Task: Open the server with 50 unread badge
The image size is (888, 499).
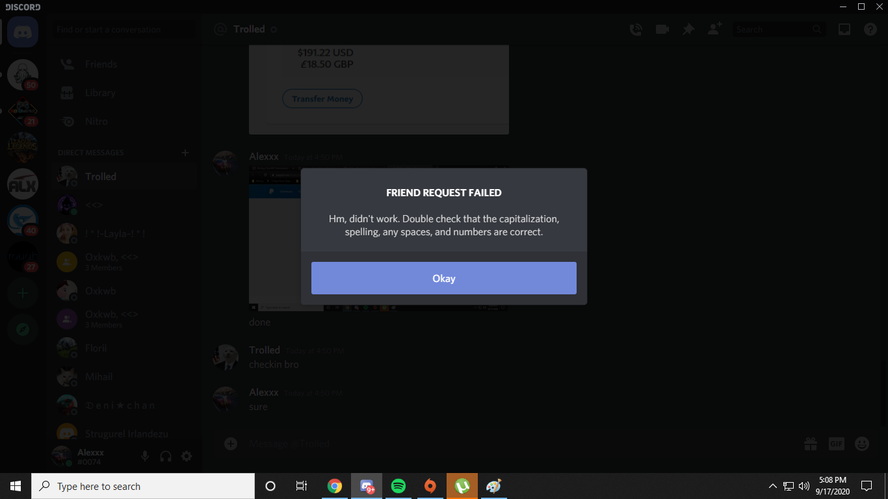Action: pos(23,75)
